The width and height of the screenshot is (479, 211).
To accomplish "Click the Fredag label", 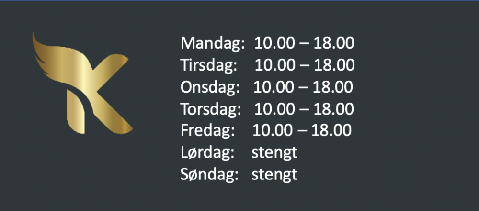I will coord(207,131).
